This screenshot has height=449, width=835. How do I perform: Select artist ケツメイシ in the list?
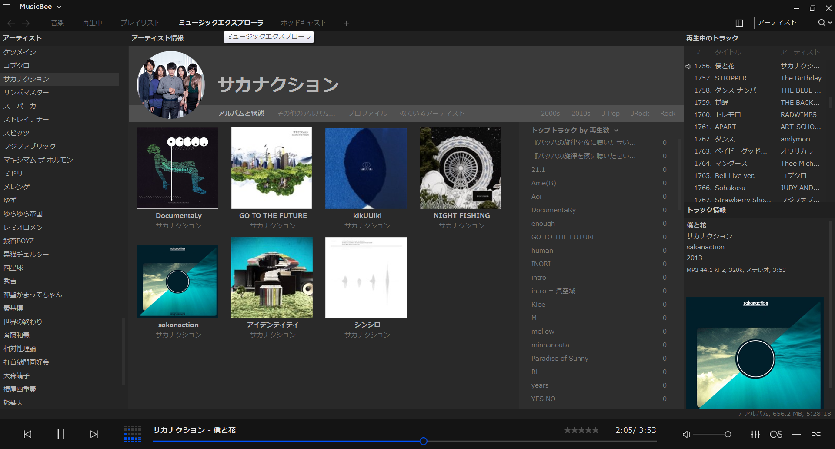pos(60,52)
